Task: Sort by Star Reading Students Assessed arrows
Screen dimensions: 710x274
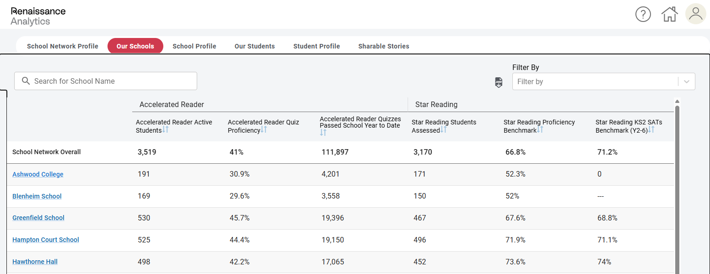Action: click(444, 129)
